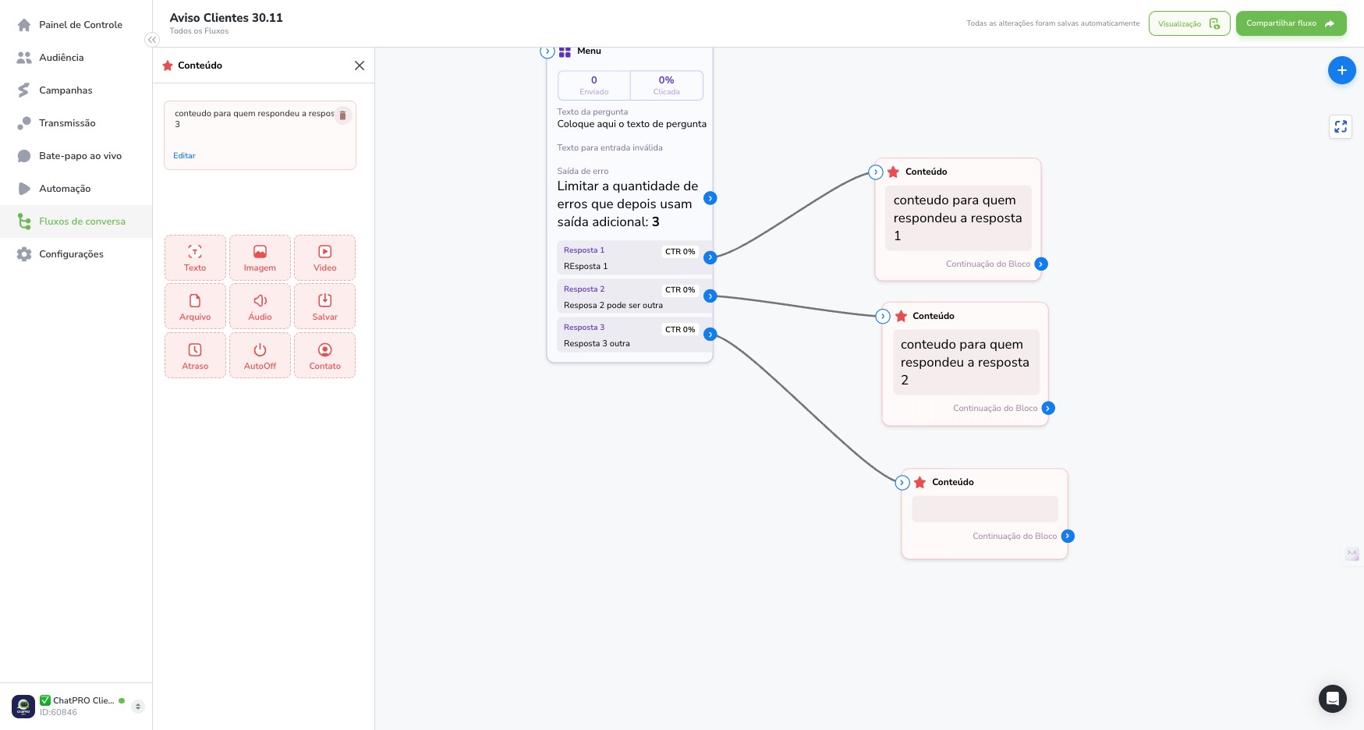Open the ChatPRO account switcher
Viewport: 1364px width, 730px height.
[x=138, y=707]
